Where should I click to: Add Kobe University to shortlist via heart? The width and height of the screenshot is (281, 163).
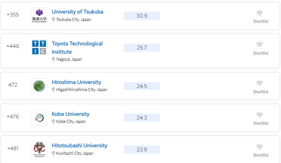(259, 115)
